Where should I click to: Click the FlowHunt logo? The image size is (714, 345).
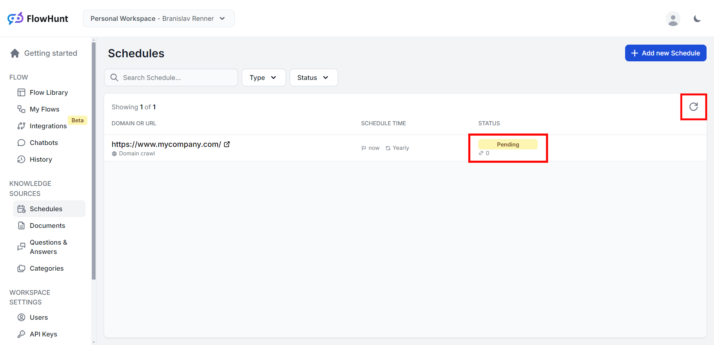coord(38,19)
